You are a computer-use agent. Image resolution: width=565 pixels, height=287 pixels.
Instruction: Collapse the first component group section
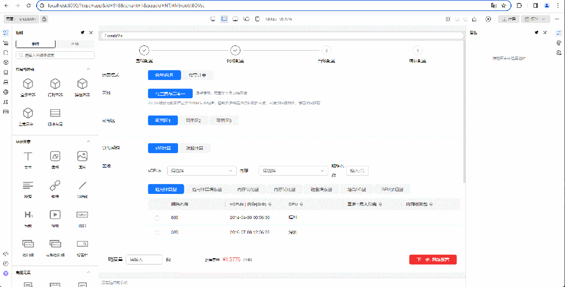tap(88, 69)
